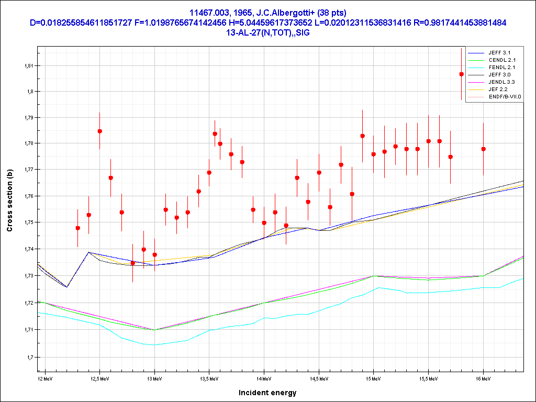536x402 pixels.
Task: Click the red data point at 16 MeV
Action: 483,149
